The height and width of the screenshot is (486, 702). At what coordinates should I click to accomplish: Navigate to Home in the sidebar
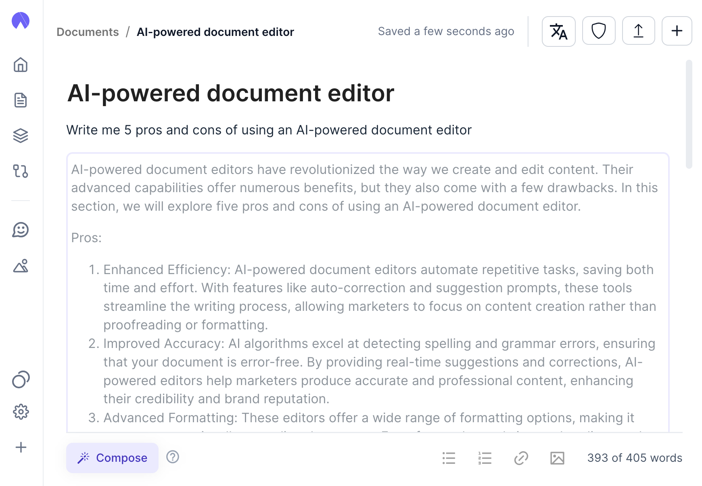pos(21,65)
